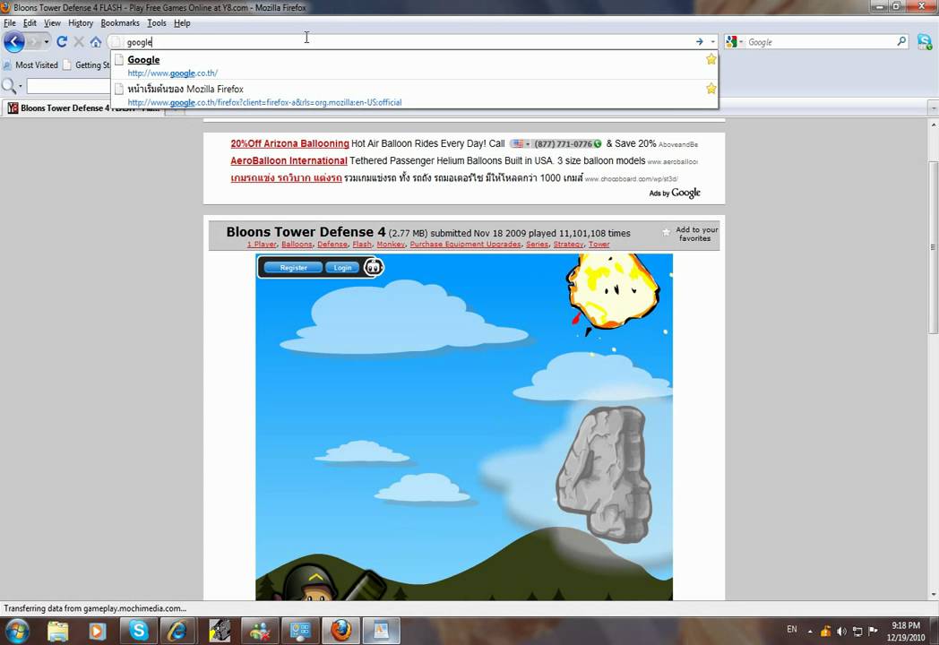Open Windows Explorer from the taskbar
Viewport: 939px width, 645px height.
pyautogui.click(x=58, y=632)
